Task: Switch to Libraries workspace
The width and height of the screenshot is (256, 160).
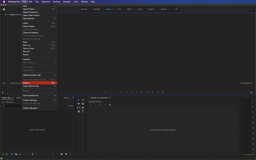Action: coord(163,9)
